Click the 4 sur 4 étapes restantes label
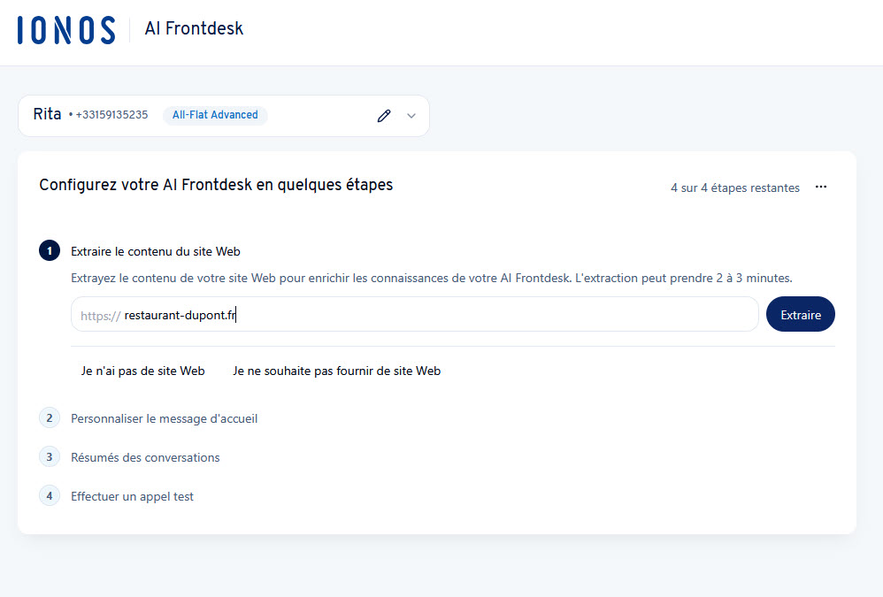This screenshot has height=597, width=883. [735, 188]
